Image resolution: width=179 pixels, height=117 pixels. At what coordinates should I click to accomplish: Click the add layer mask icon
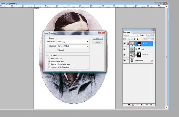pos(134,104)
